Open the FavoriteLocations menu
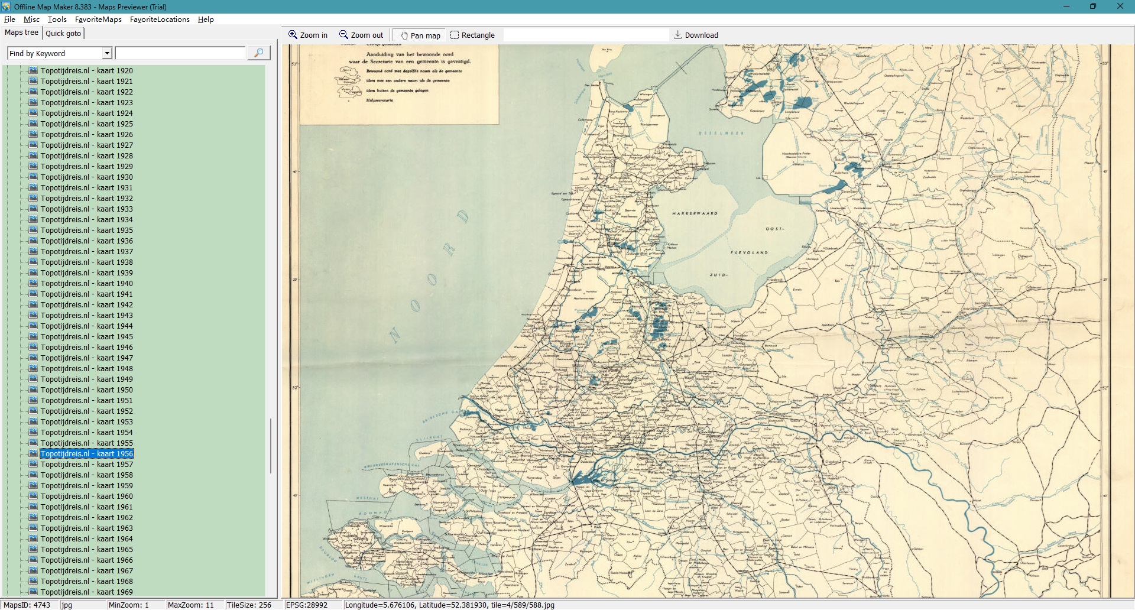 pyautogui.click(x=160, y=20)
